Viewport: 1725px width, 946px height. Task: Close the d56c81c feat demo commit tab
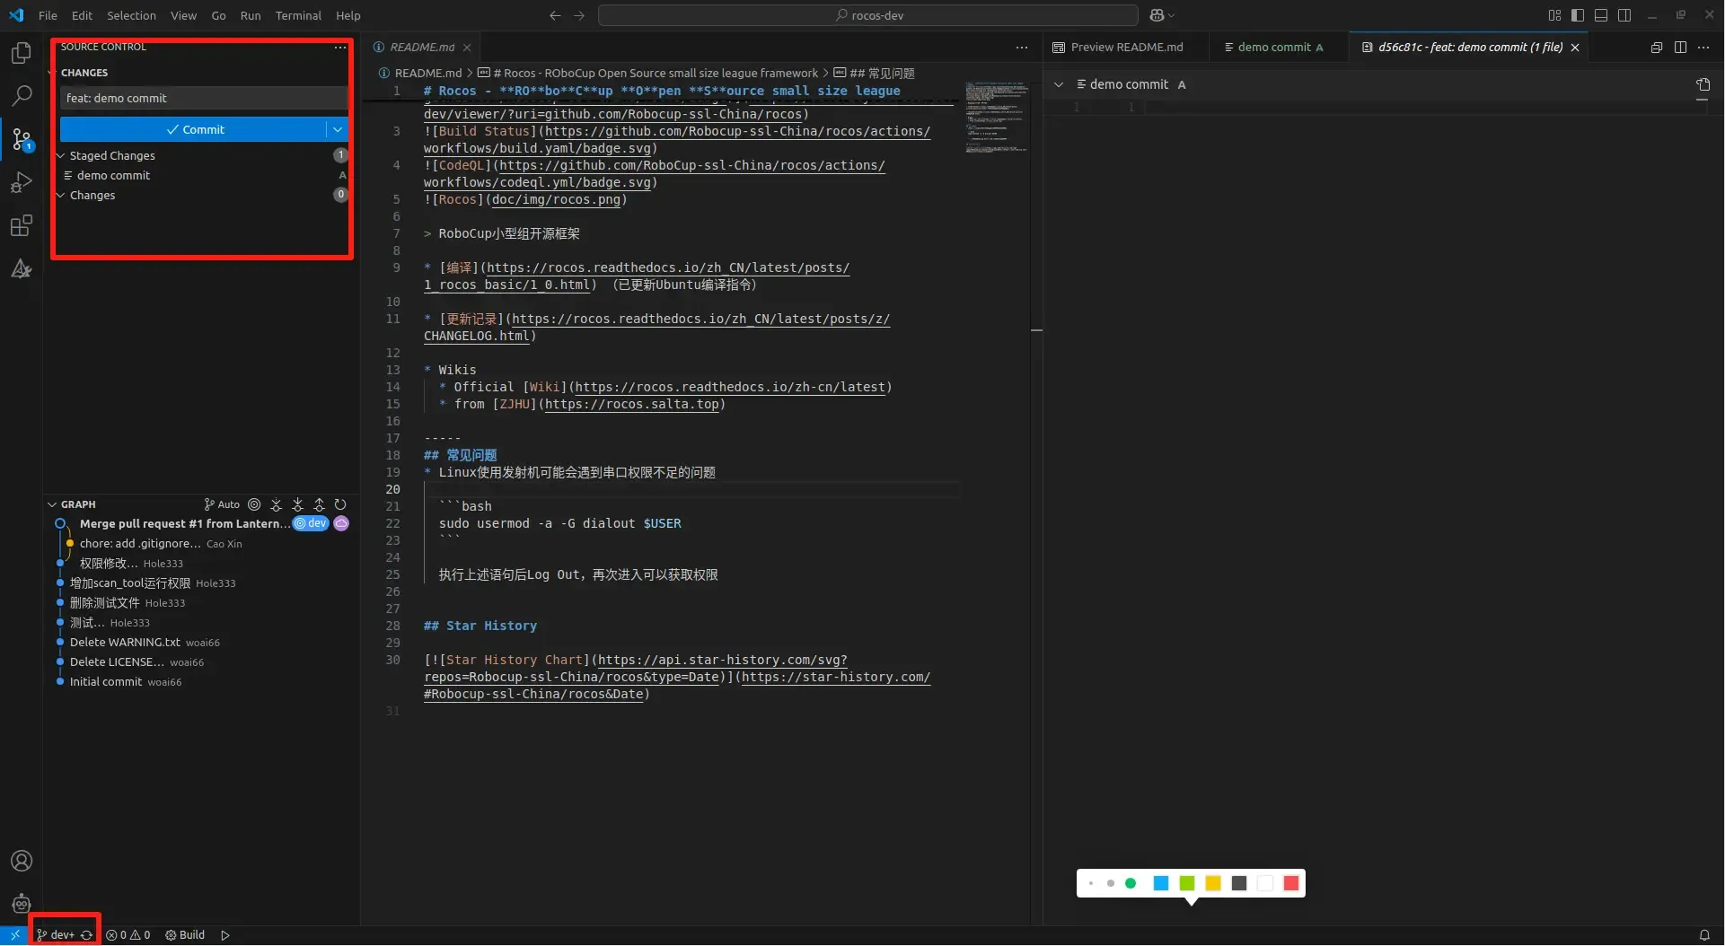1575,47
